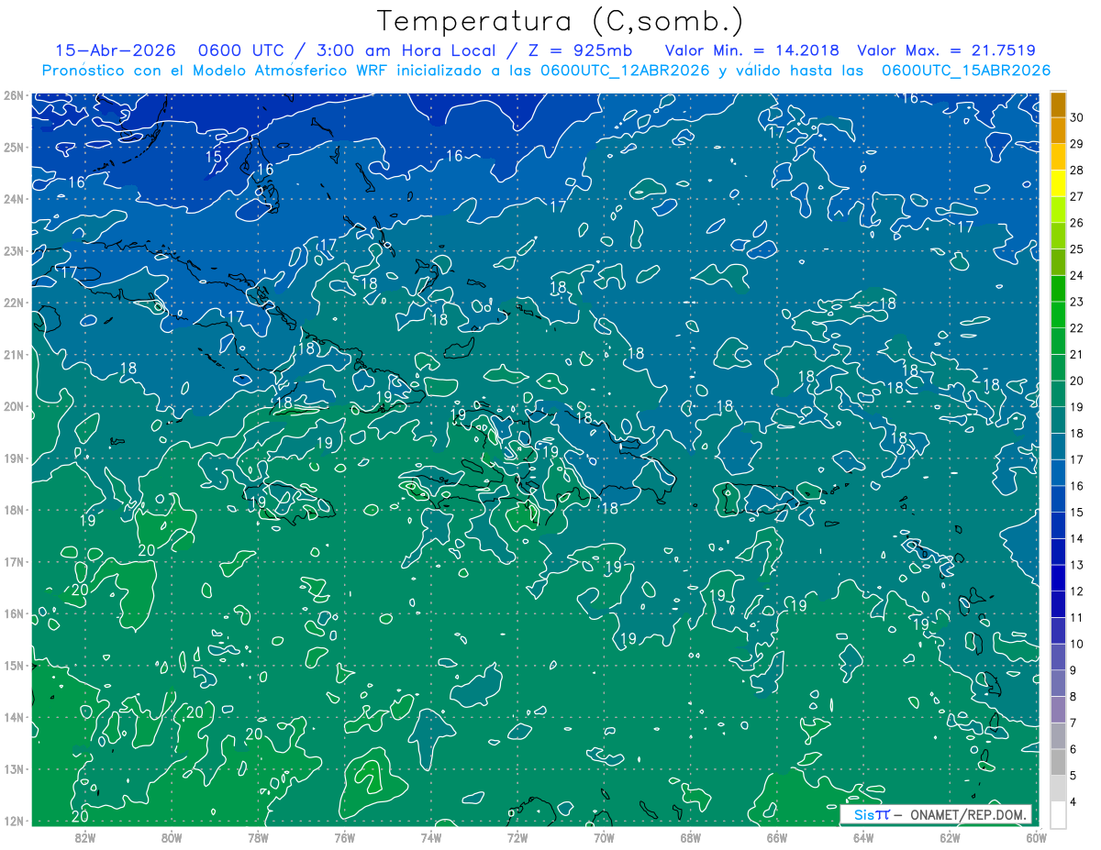Click the legend value label 30

click(1078, 117)
